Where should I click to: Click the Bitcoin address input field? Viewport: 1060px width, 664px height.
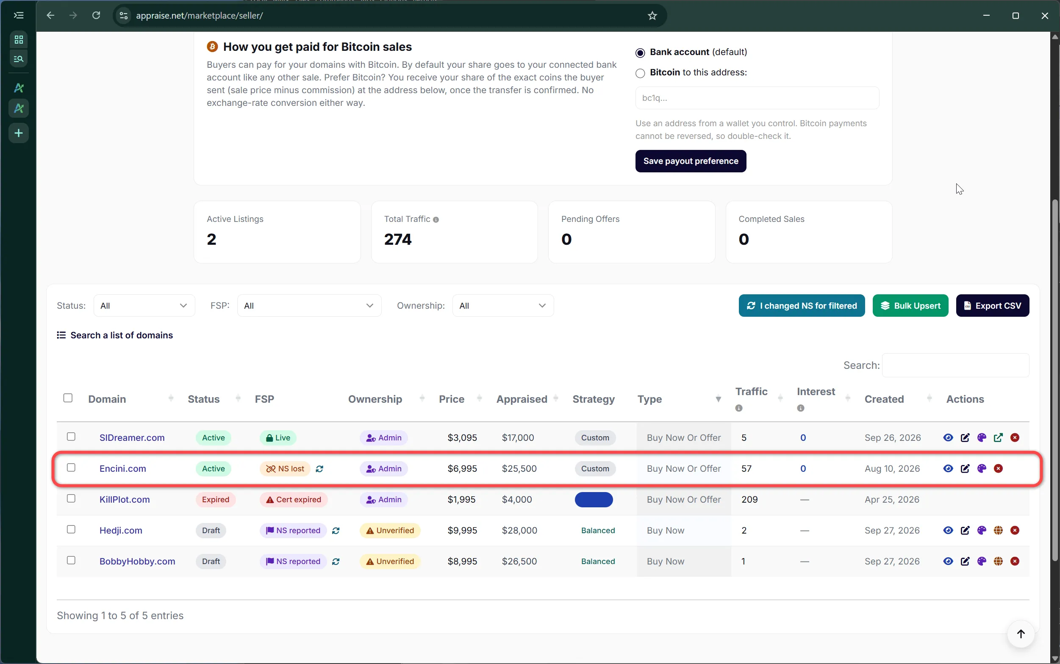pos(757,98)
